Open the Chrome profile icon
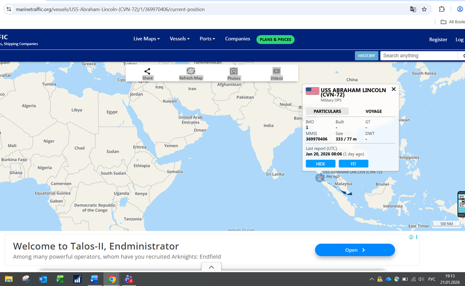 coord(460,9)
